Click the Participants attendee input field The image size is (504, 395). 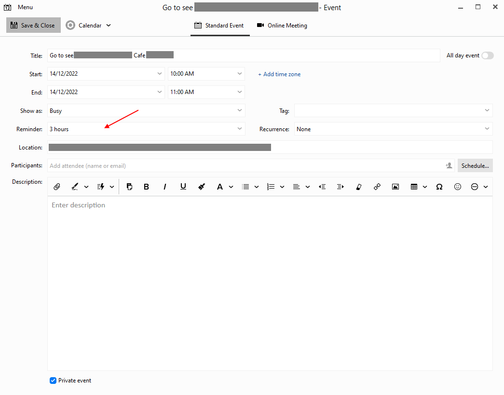pos(246,166)
